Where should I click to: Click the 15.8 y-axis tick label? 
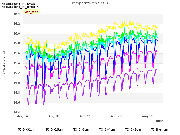click(x=17, y=44)
